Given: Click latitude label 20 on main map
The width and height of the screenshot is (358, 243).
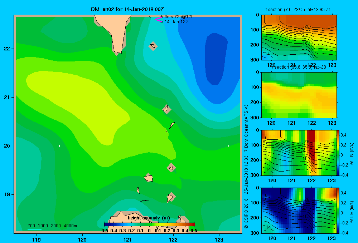Looking at the screenshot, I should click(7, 146).
